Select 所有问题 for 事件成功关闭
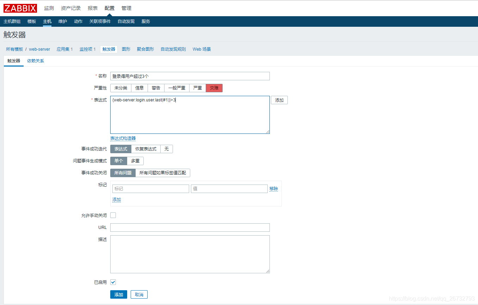The image size is (478, 305). [123, 173]
